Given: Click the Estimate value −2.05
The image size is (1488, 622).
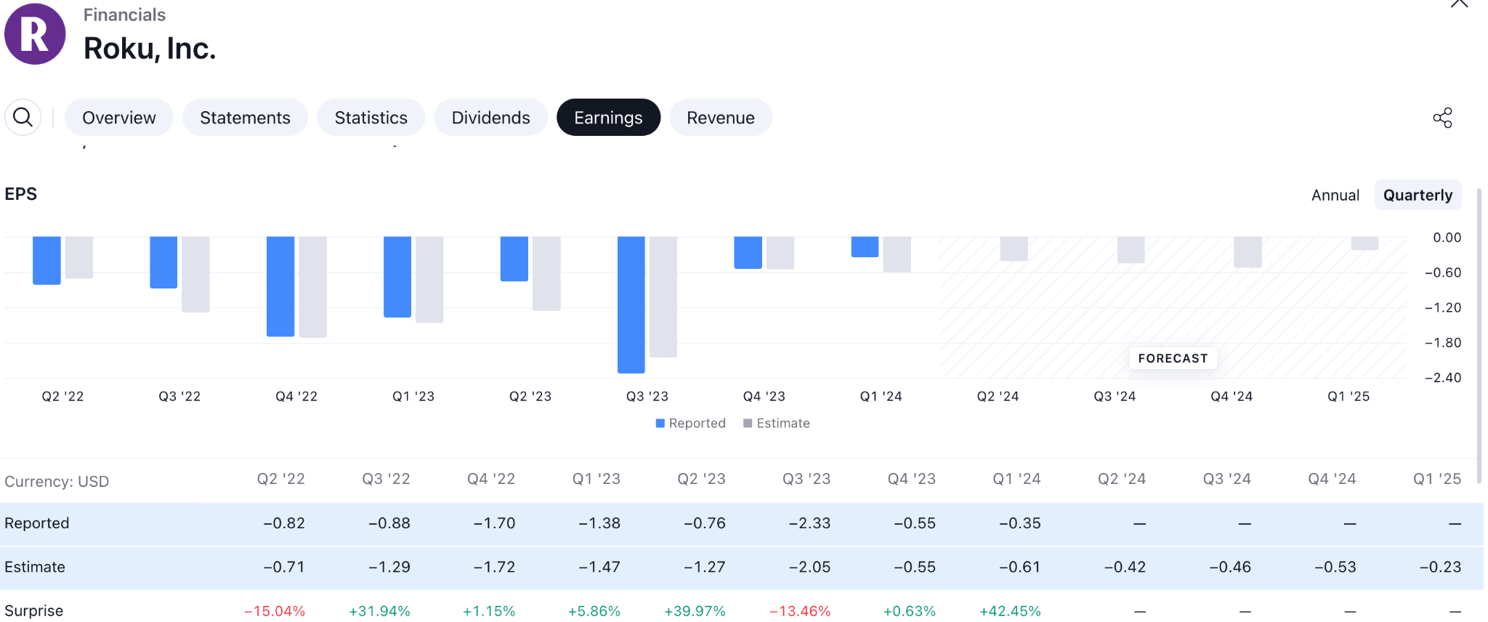Looking at the screenshot, I should tap(809, 567).
